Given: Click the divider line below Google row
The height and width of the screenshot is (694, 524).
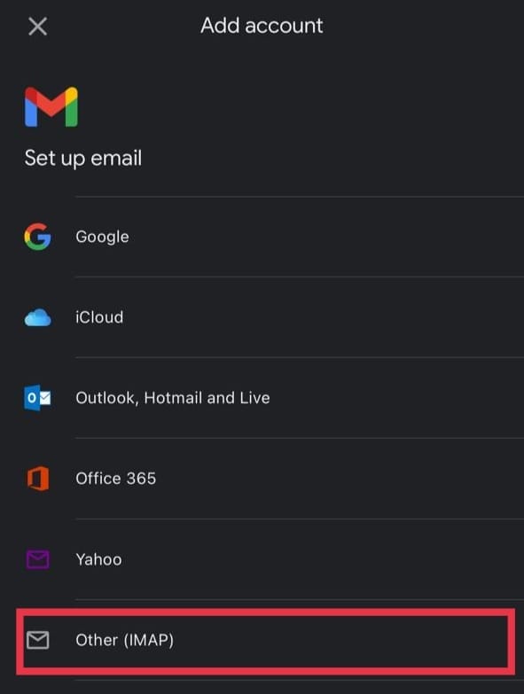Looking at the screenshot, I should (300, 277).
